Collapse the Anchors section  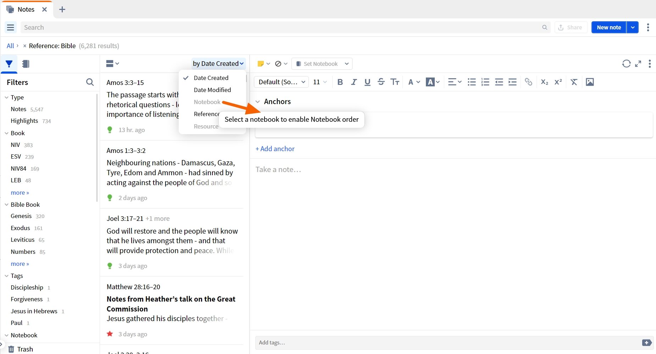(x=258, y=102)
